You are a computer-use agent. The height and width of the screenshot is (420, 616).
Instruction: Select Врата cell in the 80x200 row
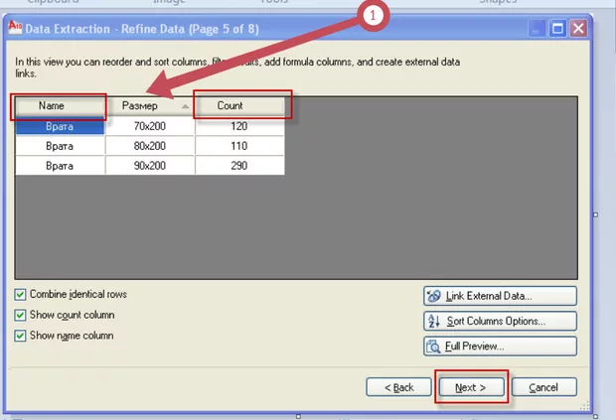tap(60, 146)
